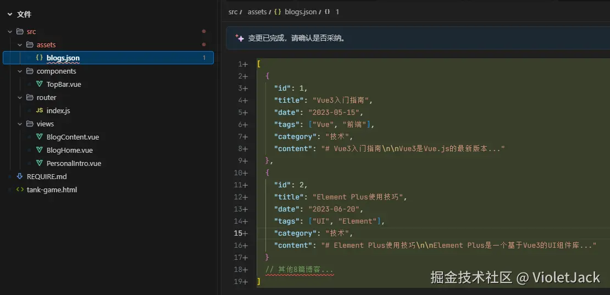
Task: Click the assets breadcrumb segment
Action: pos(257,12)
